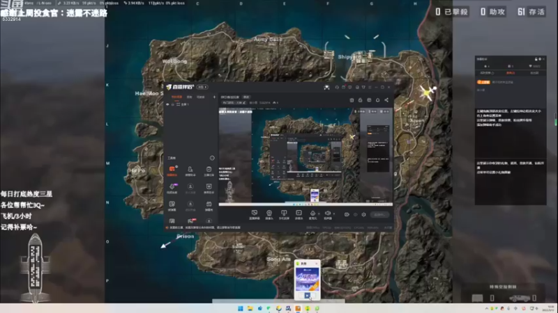
Task: Click the bell notification icon in header
Action: point(377,100)
